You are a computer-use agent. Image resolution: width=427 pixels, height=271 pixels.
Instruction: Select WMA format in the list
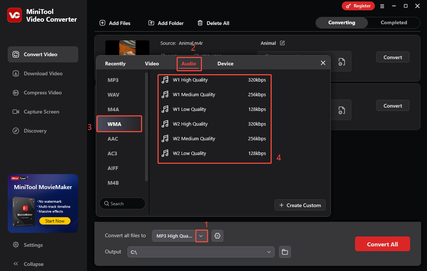pos(120,124)
